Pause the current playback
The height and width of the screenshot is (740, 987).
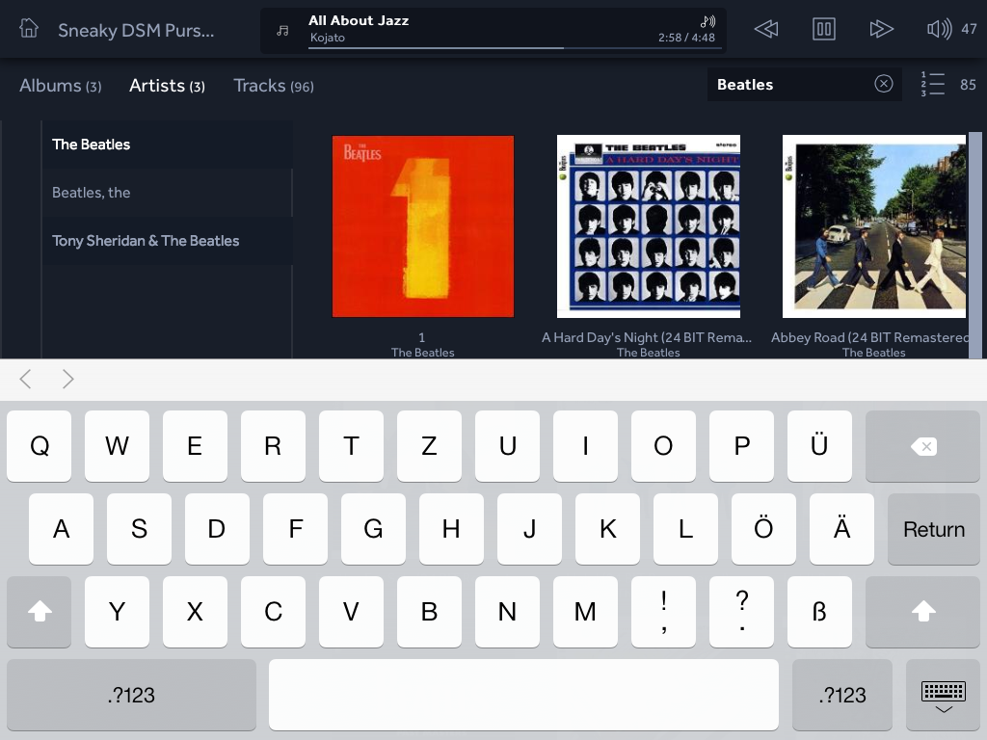click(x=823, y=29)
